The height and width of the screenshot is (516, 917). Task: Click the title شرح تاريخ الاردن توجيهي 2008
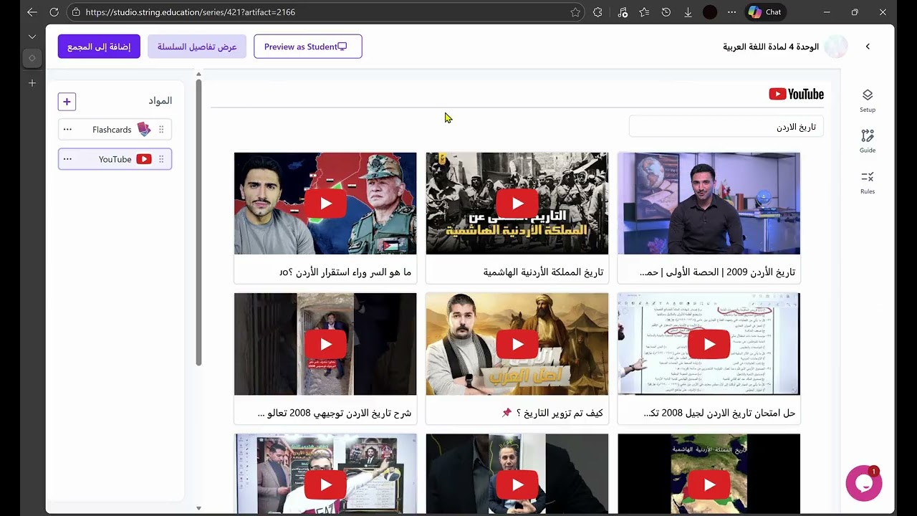tap(335, 413)
